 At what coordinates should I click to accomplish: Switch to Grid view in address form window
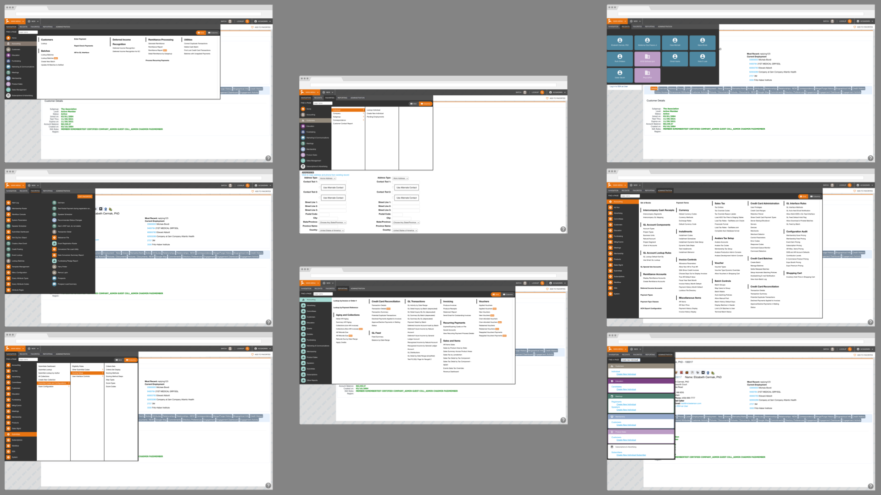(413, 104)
